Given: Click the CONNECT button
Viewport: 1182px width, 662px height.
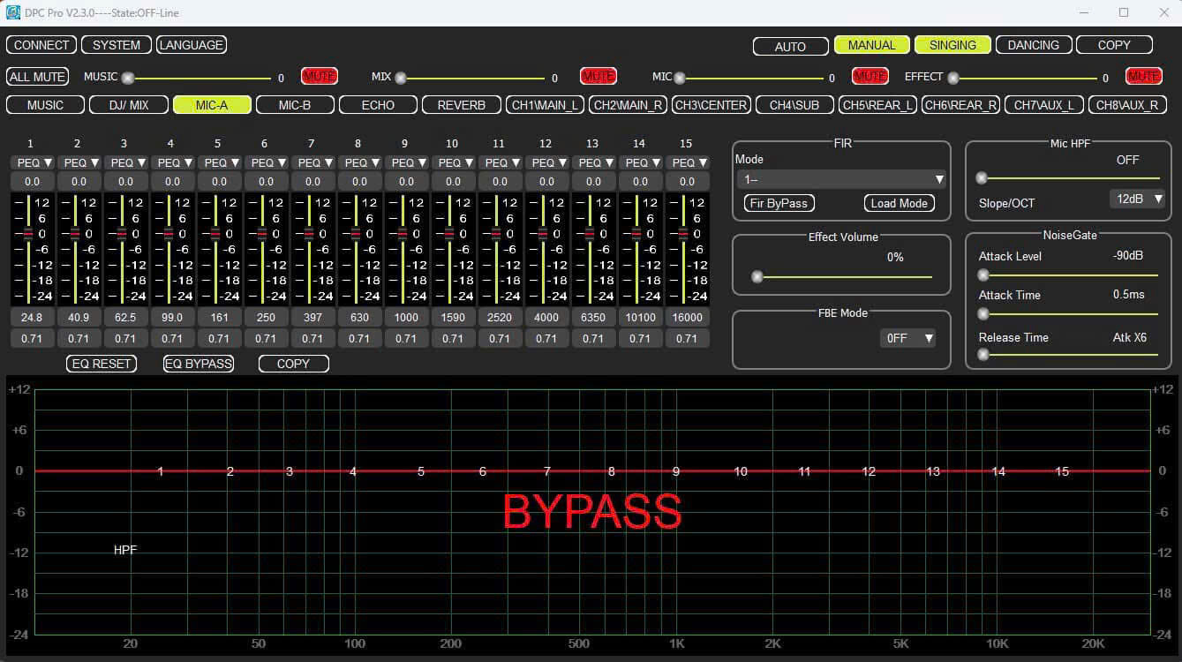Looking at the screenshot, I should (x=41, y=45).
